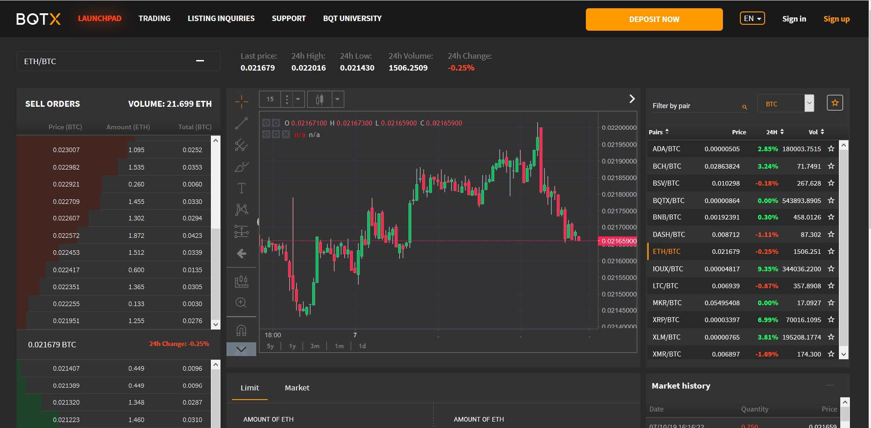Switch to the Market order tab
This screenshot has width=871, height=428.
click(297, 388)
